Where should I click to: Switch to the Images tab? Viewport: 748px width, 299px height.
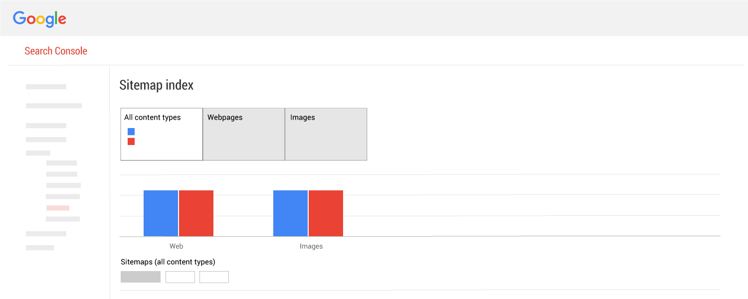pyautogui.click(x=326, y=134)
